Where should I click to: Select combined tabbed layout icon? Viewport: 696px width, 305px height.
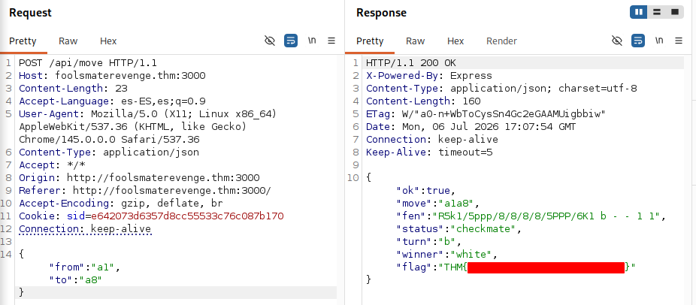[x=675, y=12]
